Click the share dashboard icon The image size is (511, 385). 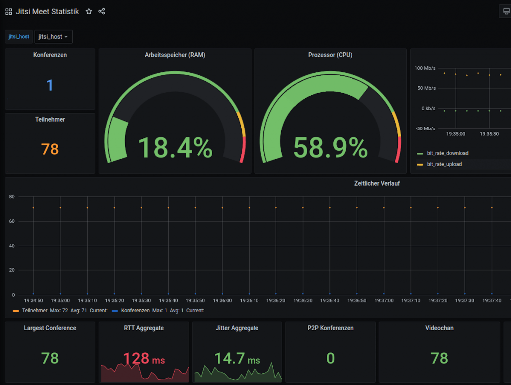[102, 12]
